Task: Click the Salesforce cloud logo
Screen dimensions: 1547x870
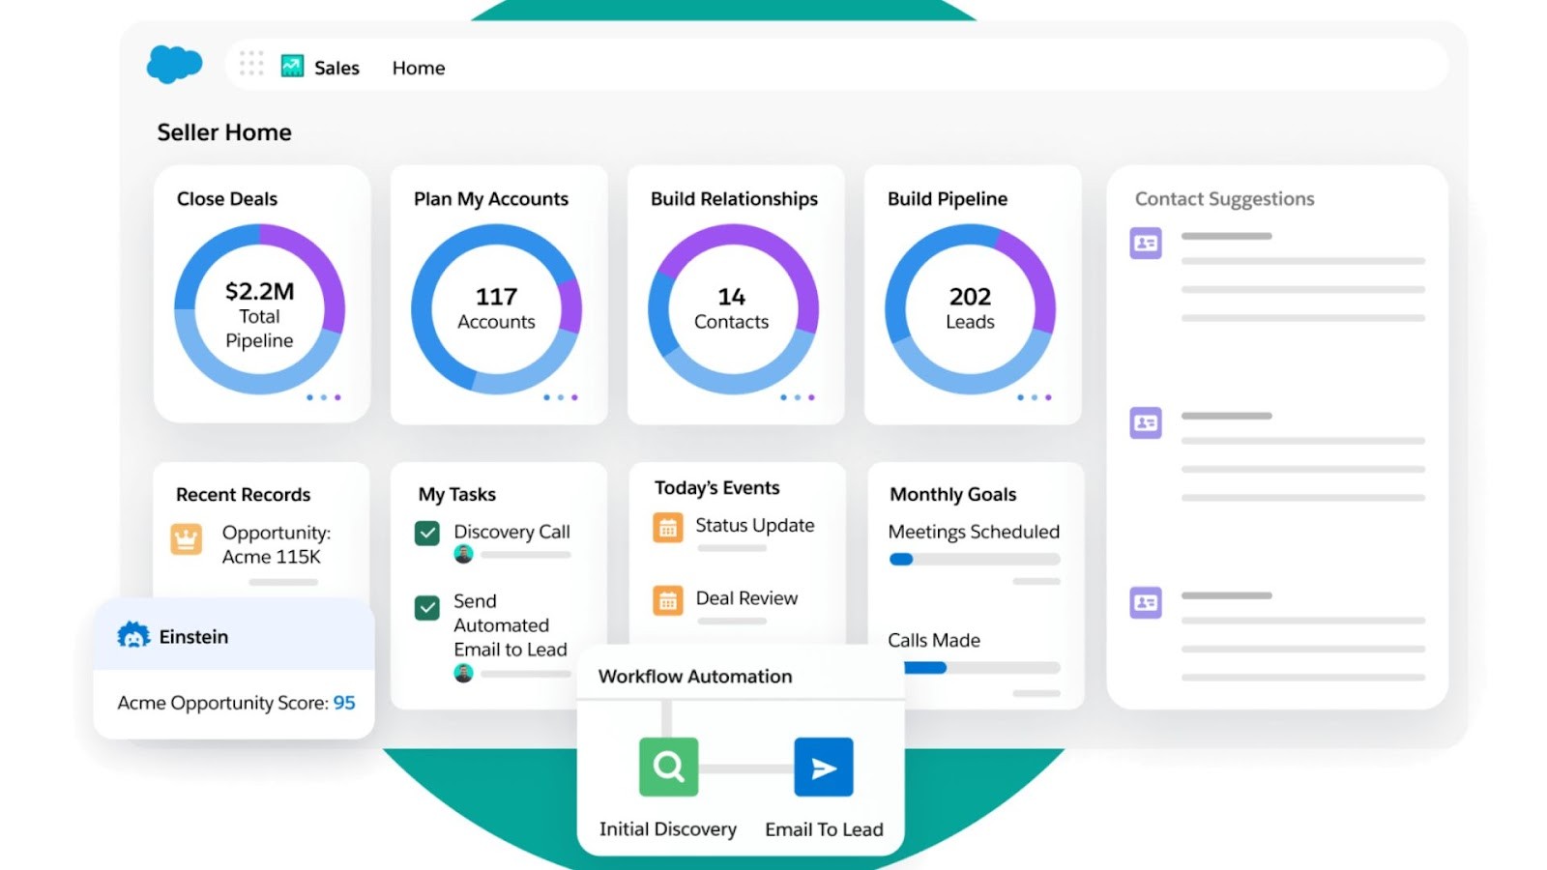Action: coord(175,63)
